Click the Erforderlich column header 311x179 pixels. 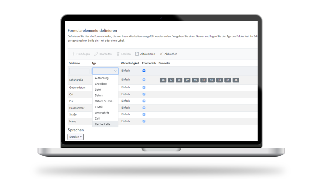(x=149, y=63)
